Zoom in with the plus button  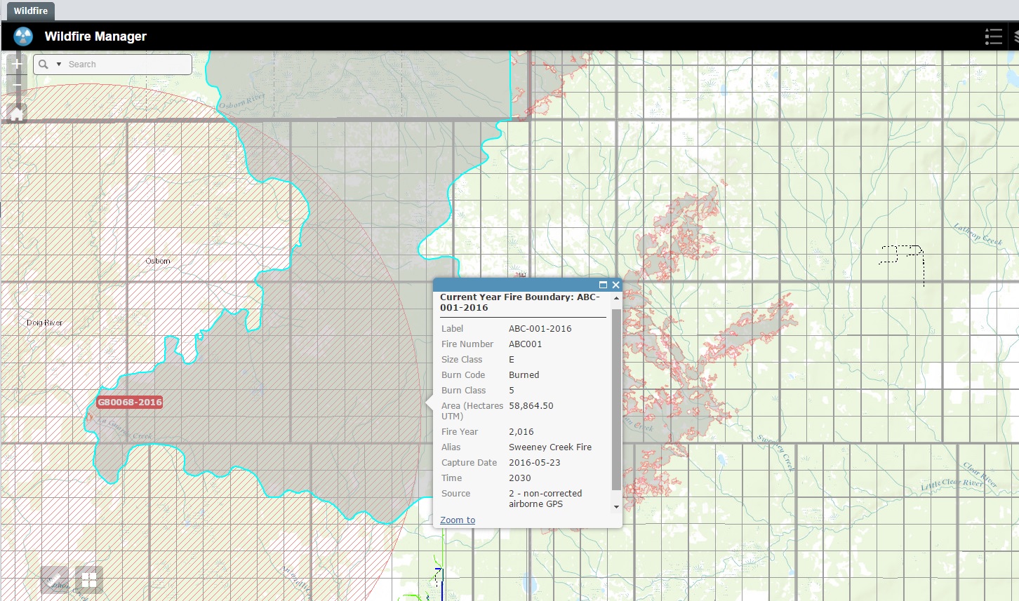click(x=17, y=64)
